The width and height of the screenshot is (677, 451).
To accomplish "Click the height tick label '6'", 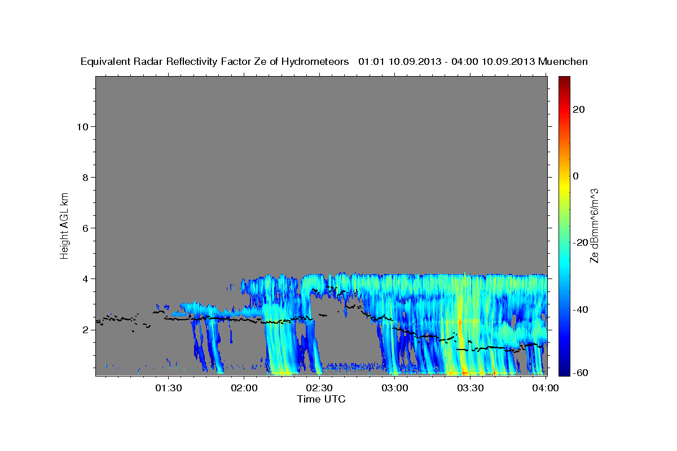I will (x=86, y=228).
